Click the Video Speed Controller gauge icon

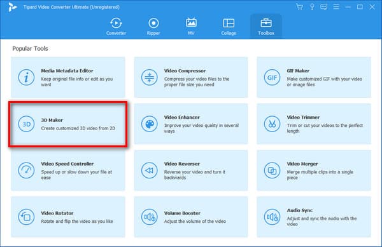coord(26,171)
